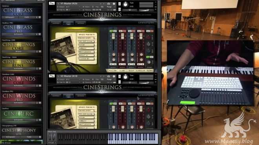Toggle Room mic channel on/off in V1 Master

click(x=131, y=31)
